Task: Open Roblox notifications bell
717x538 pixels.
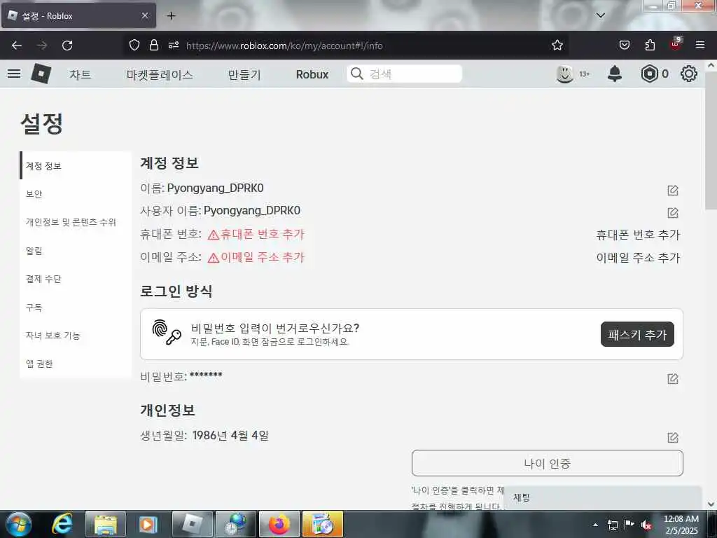Action: pos(615,74)
